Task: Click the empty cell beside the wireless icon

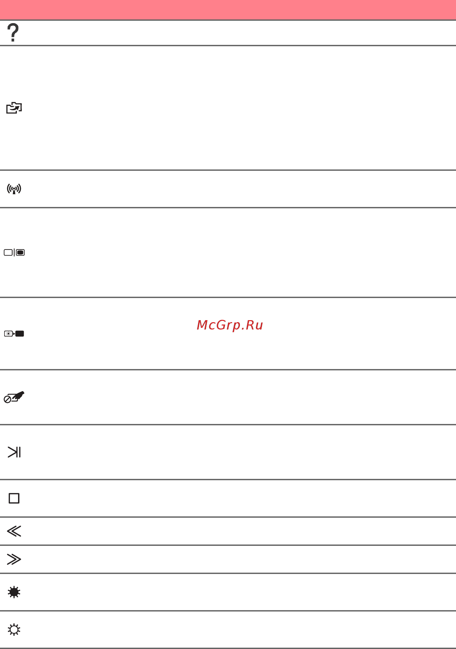Action: 241,189
